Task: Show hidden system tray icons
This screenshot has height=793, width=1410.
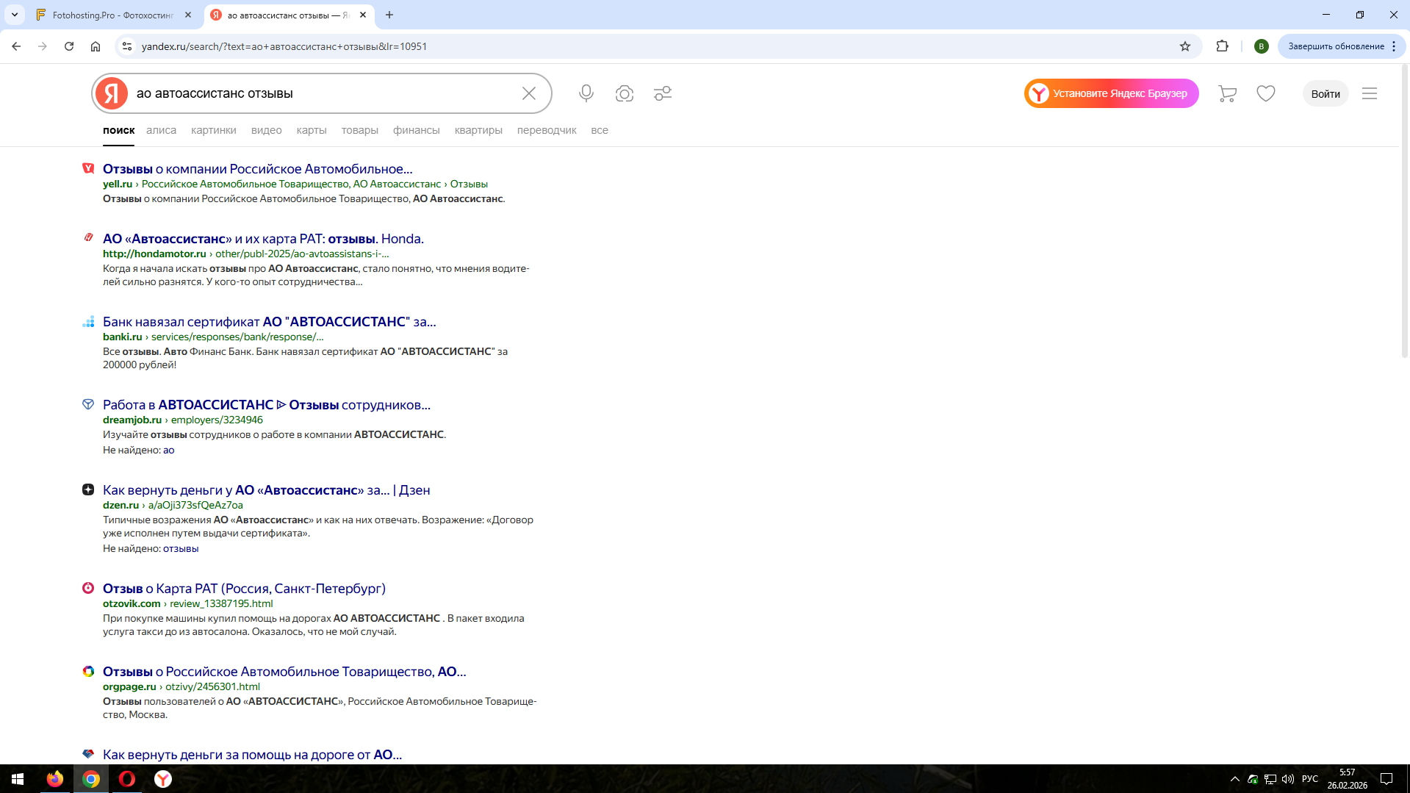Action: 1235,779
